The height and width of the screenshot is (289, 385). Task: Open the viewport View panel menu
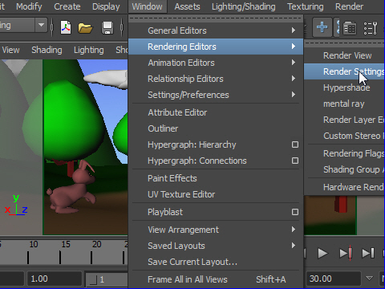[x=10, y=50]
